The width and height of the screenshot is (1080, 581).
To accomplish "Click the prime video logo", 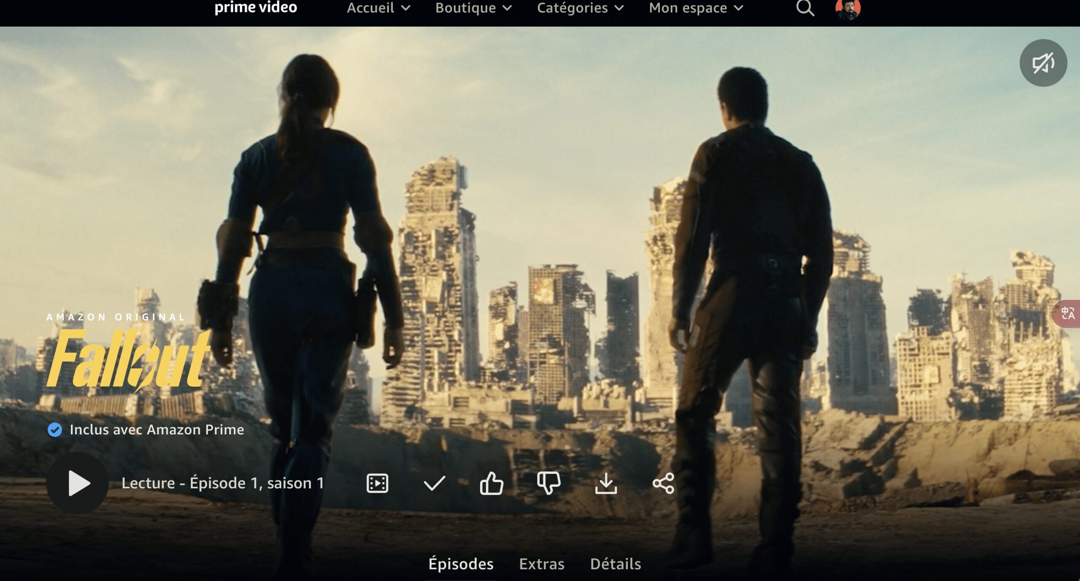I will click(x=256, y=7).
